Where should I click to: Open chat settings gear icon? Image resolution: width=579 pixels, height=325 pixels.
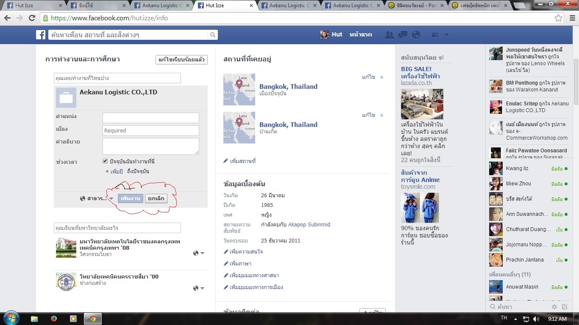click(554, 307)
